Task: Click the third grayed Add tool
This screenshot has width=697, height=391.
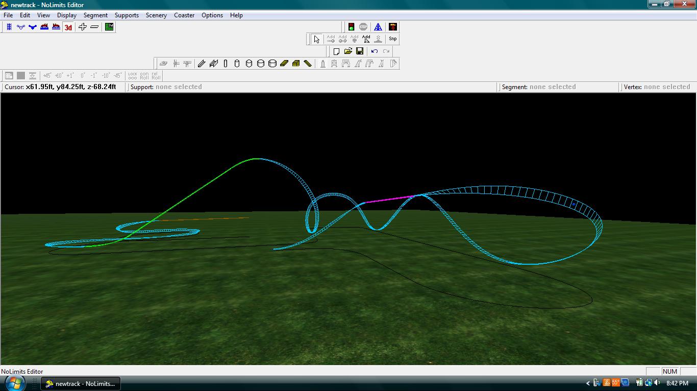Action: click(354, 39)
